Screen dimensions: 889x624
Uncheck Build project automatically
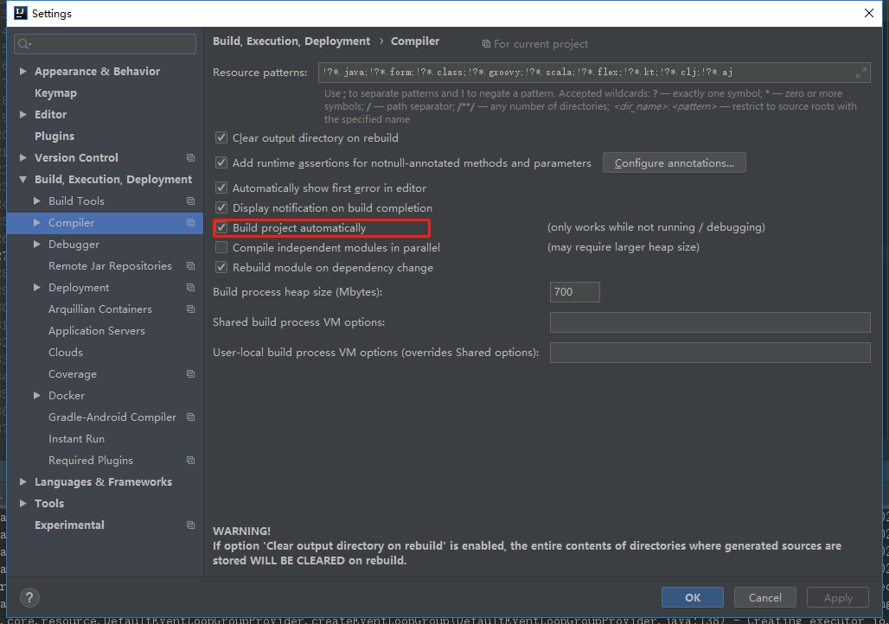221,227
